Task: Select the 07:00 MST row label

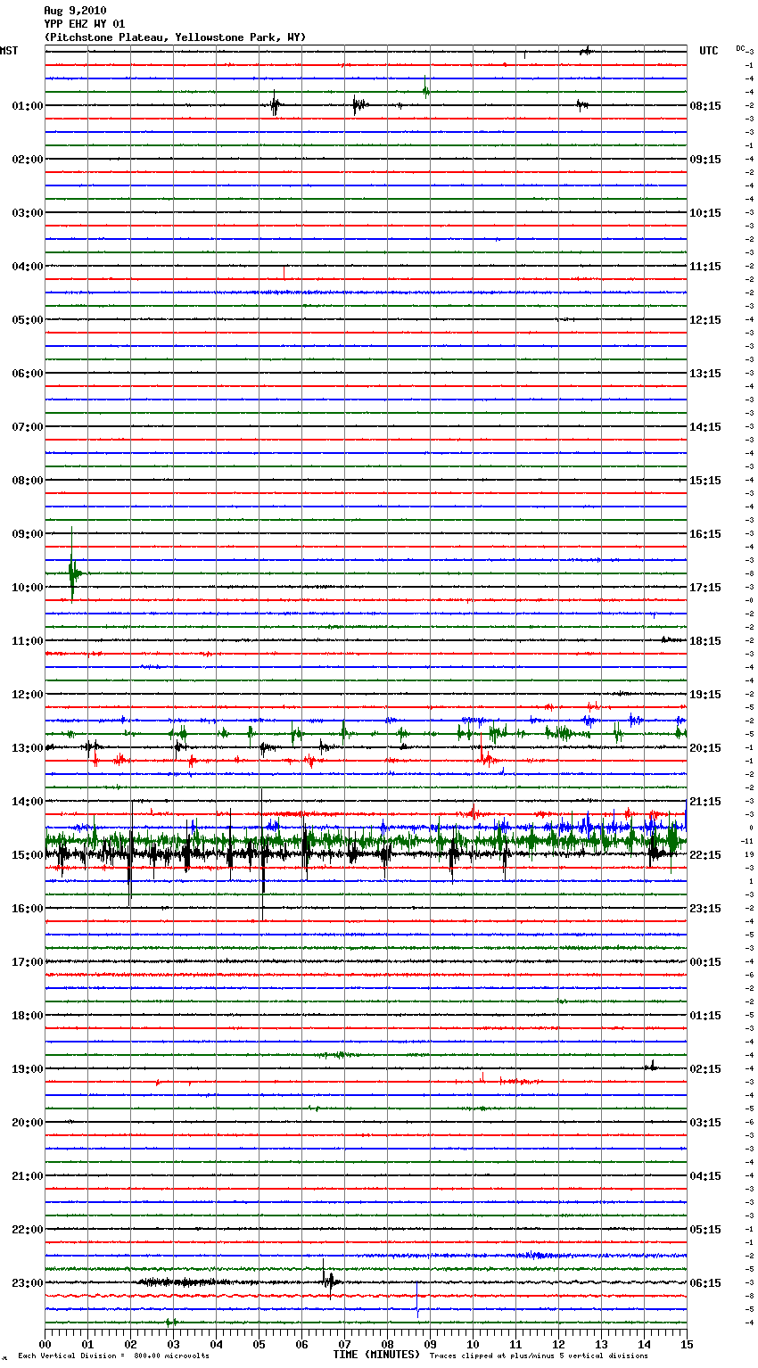Action: pyautogui.click(x=28, y=427)
